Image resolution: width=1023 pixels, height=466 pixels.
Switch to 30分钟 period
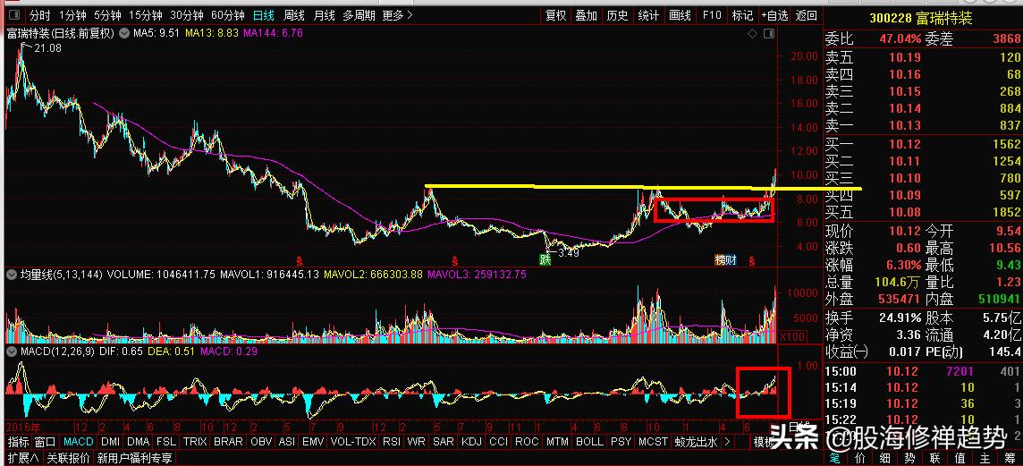(x=187, y=15)
